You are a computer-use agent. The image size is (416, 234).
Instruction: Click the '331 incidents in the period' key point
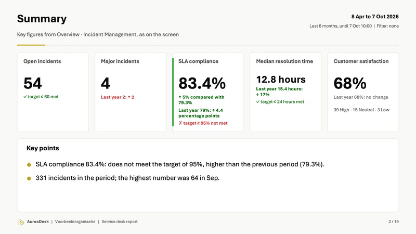[x=127, y=178]
